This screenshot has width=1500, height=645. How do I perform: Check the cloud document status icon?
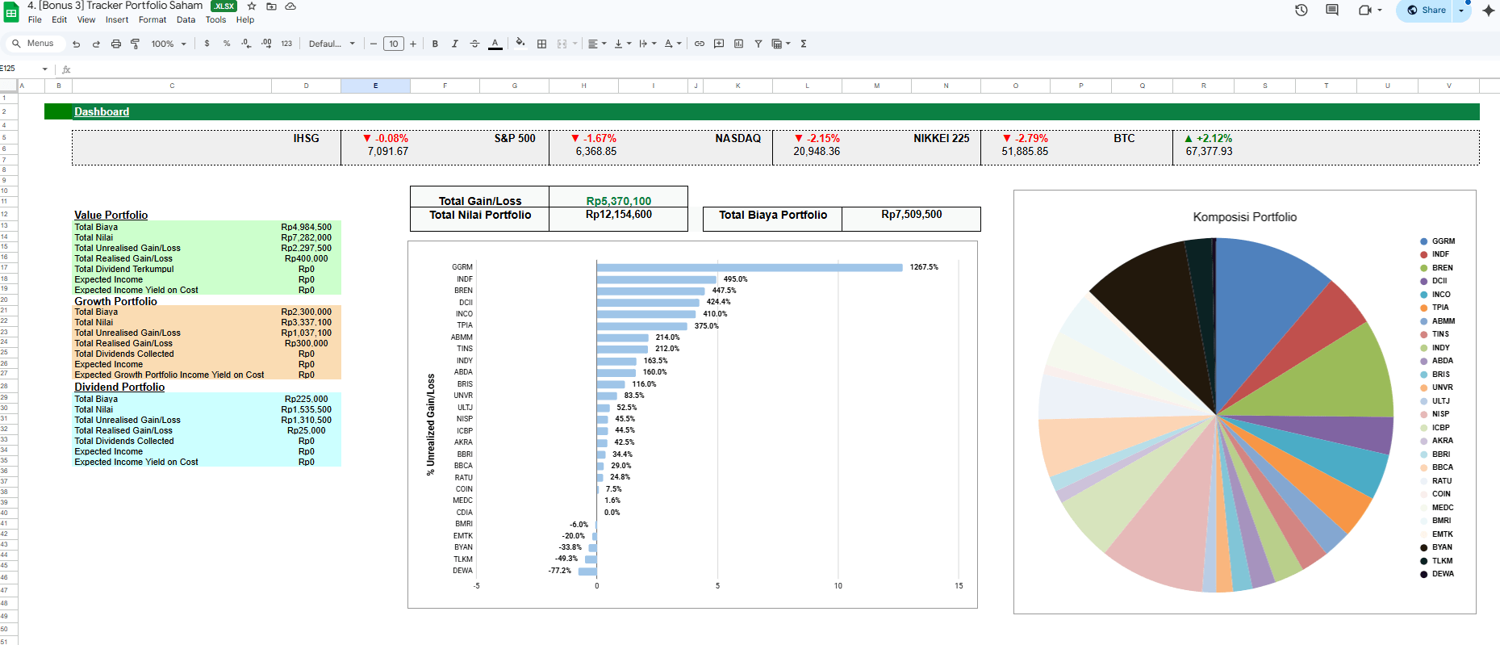pos(290,6)
